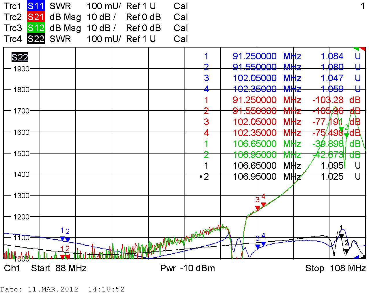Click the green -39.898 dB marker value
369x303 pixels.
(x=336, y=144)
